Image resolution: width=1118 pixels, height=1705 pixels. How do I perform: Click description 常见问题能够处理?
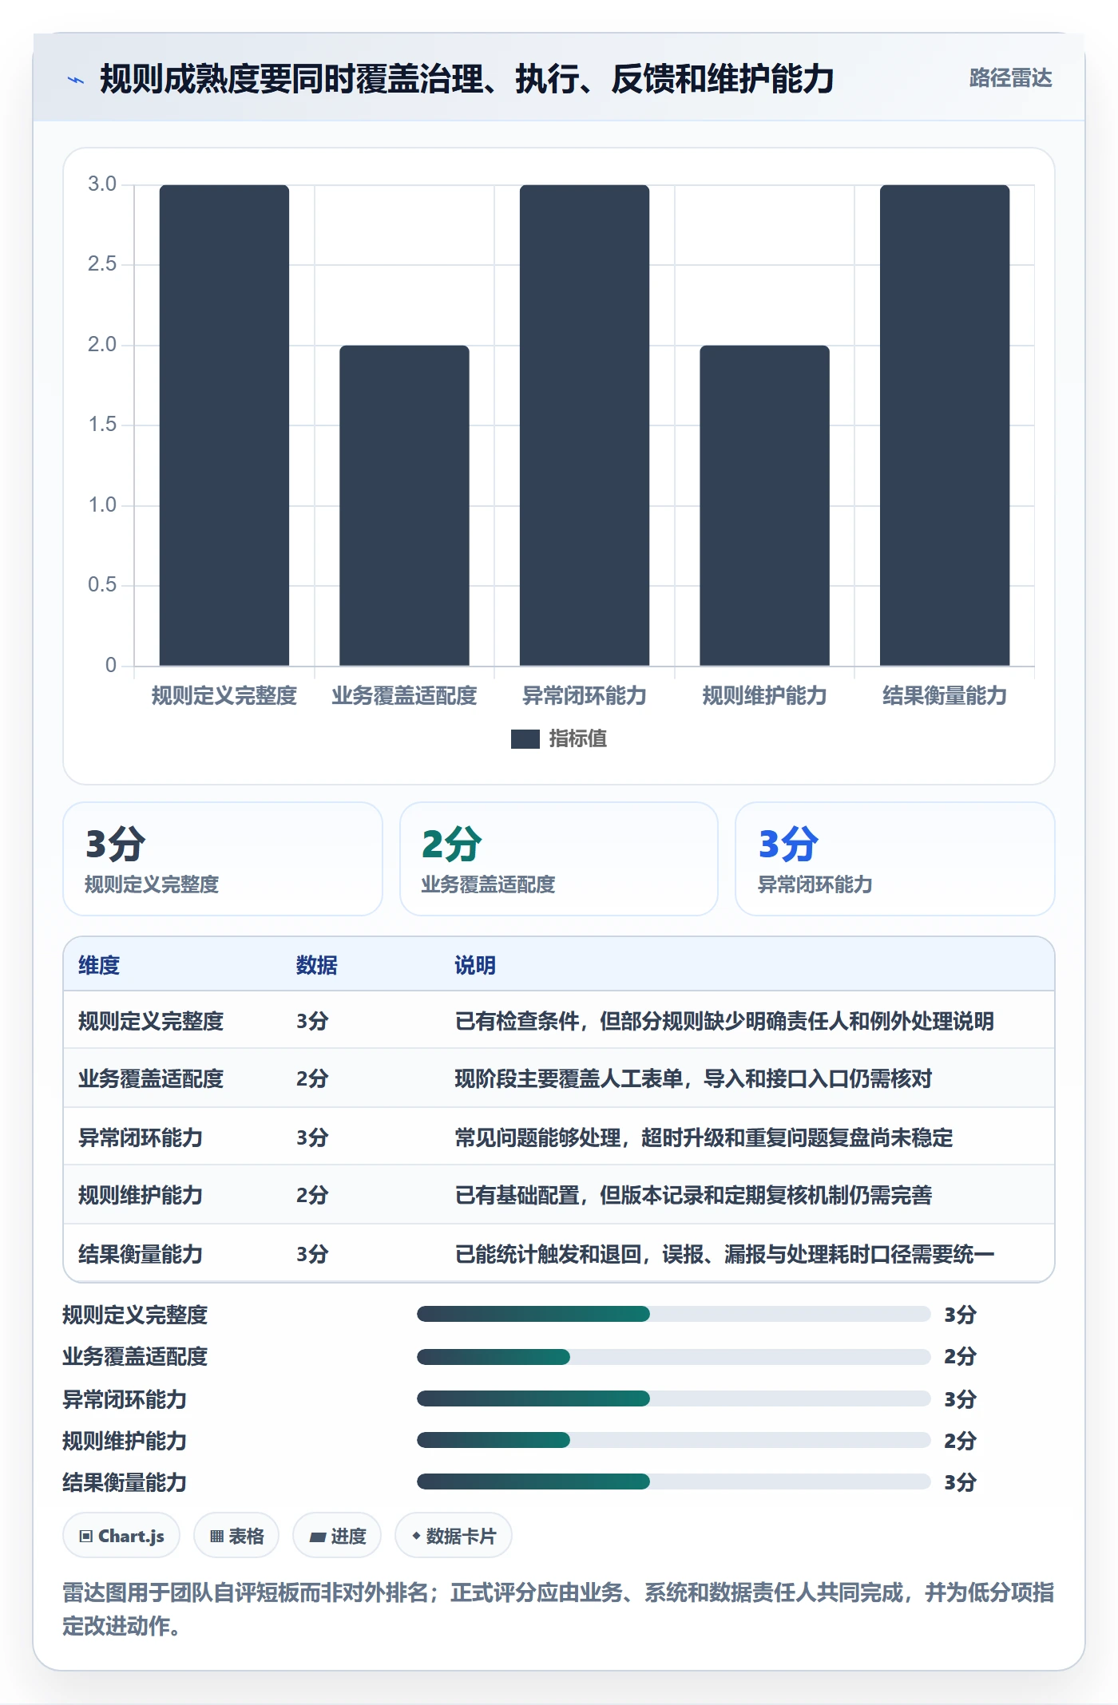(704, 1137)
